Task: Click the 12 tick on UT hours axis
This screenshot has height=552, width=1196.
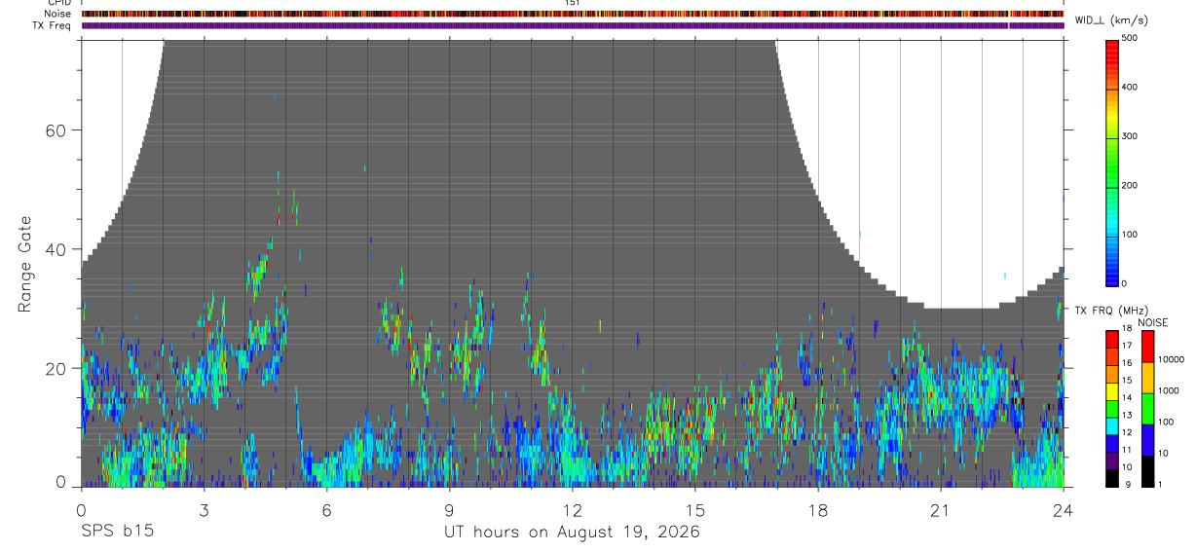Action: pos(573,509)
